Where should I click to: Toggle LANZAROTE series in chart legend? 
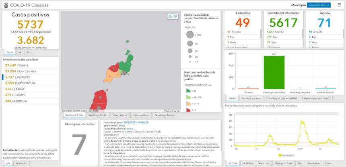[285, 155]
